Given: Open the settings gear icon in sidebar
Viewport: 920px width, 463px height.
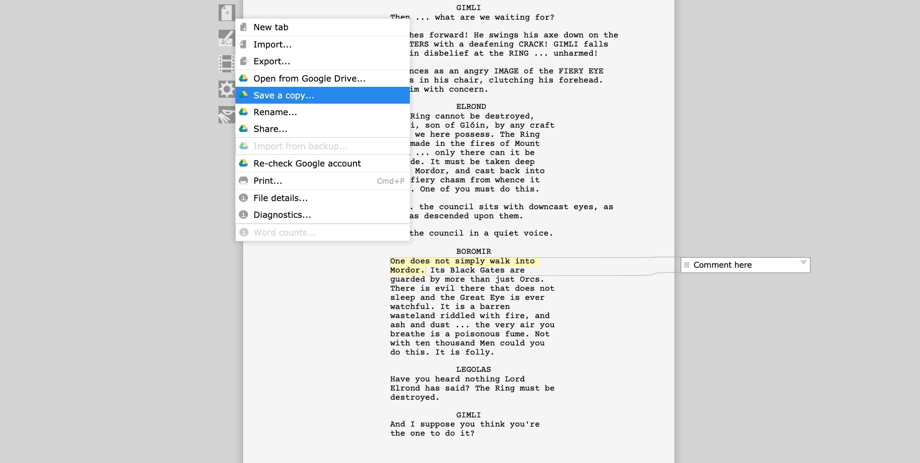Looking at the screenshot, I should [226, 89].
